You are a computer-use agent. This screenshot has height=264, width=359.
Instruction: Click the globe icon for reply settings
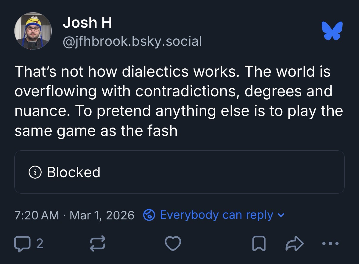pos(149,215)
